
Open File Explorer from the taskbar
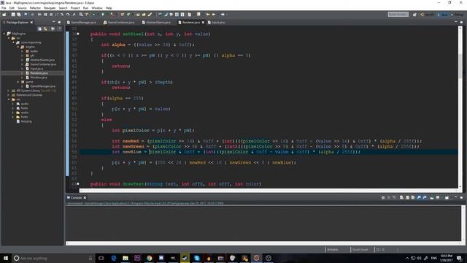click(126, 258)
